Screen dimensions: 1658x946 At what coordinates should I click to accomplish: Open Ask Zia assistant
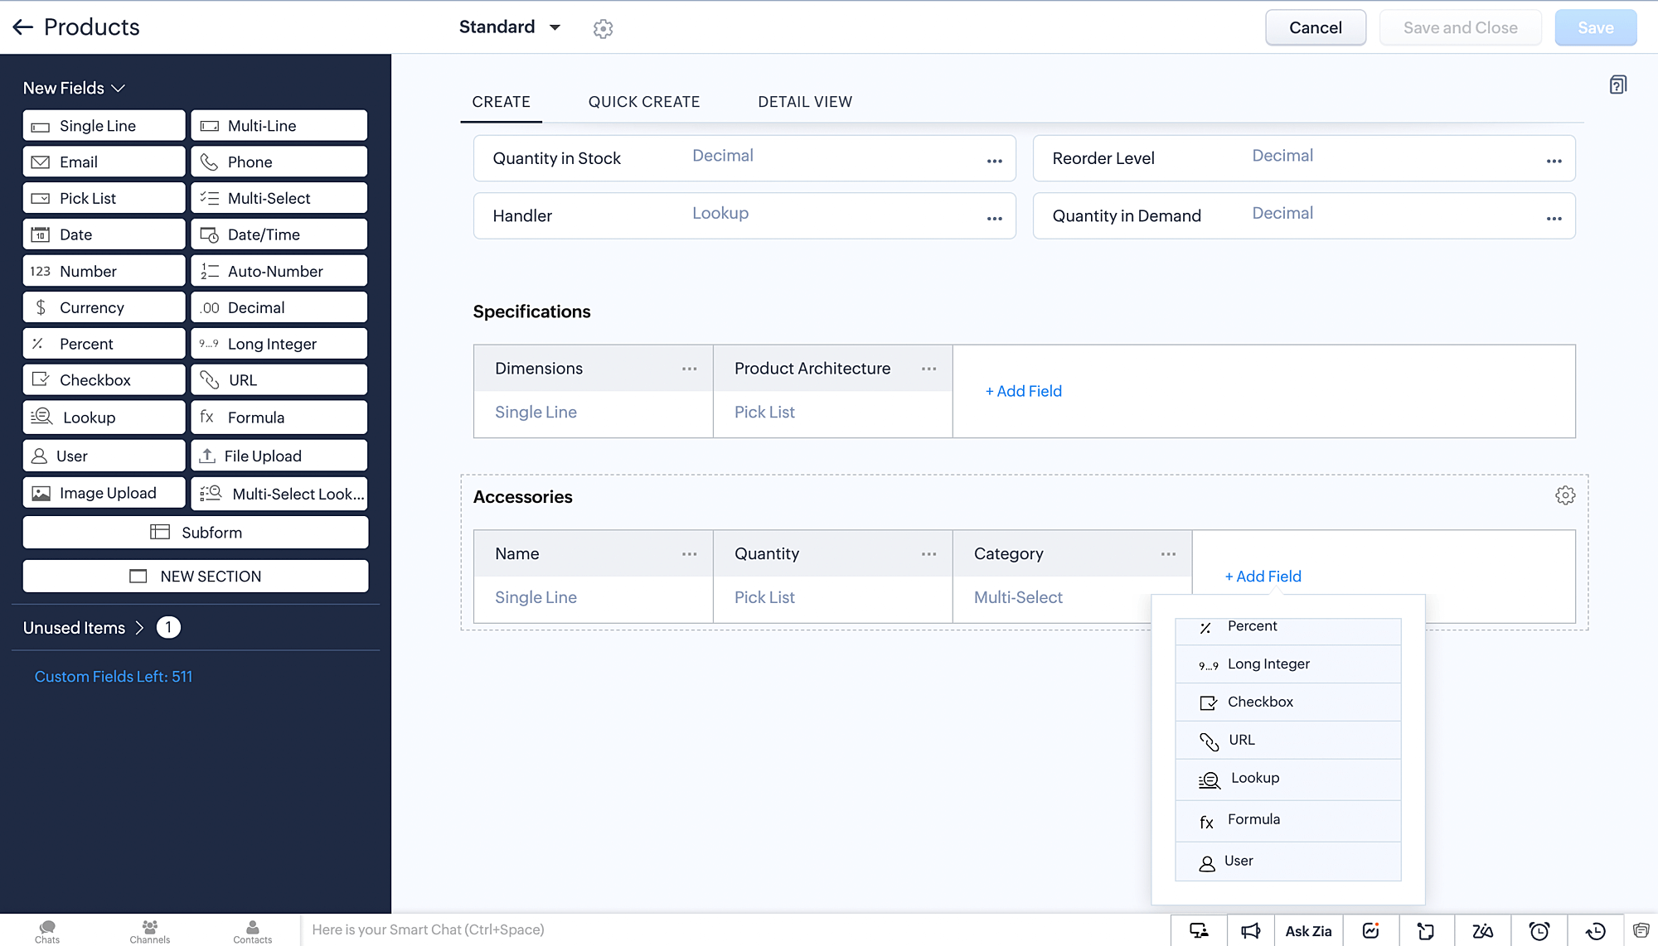coord(1308,931)
